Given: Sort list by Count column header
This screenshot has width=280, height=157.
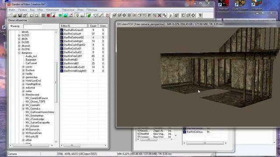Looking at the screenshot, I should (x=93, y=26).
